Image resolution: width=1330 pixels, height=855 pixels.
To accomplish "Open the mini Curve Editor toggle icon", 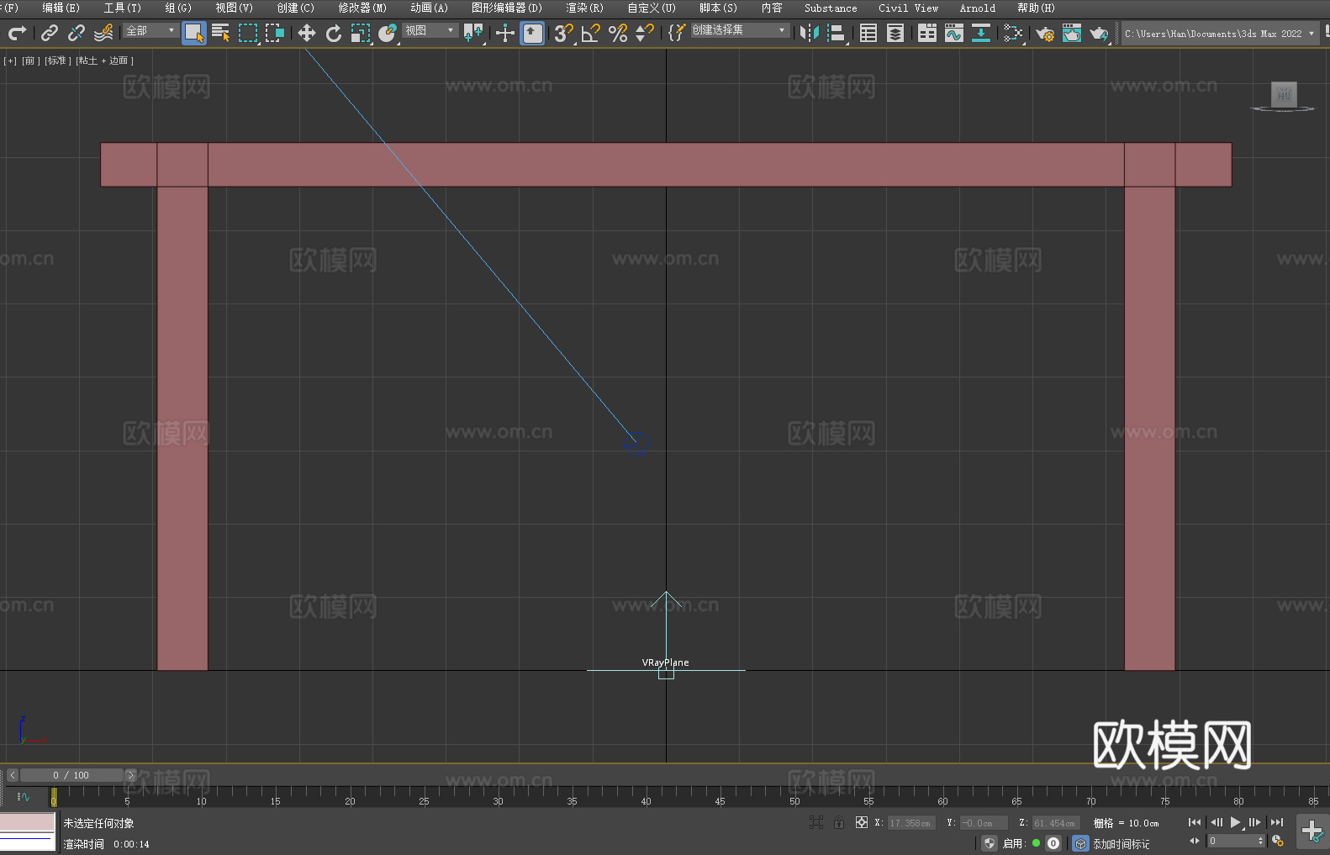I will pyautogui.click(x=24, y=796).
